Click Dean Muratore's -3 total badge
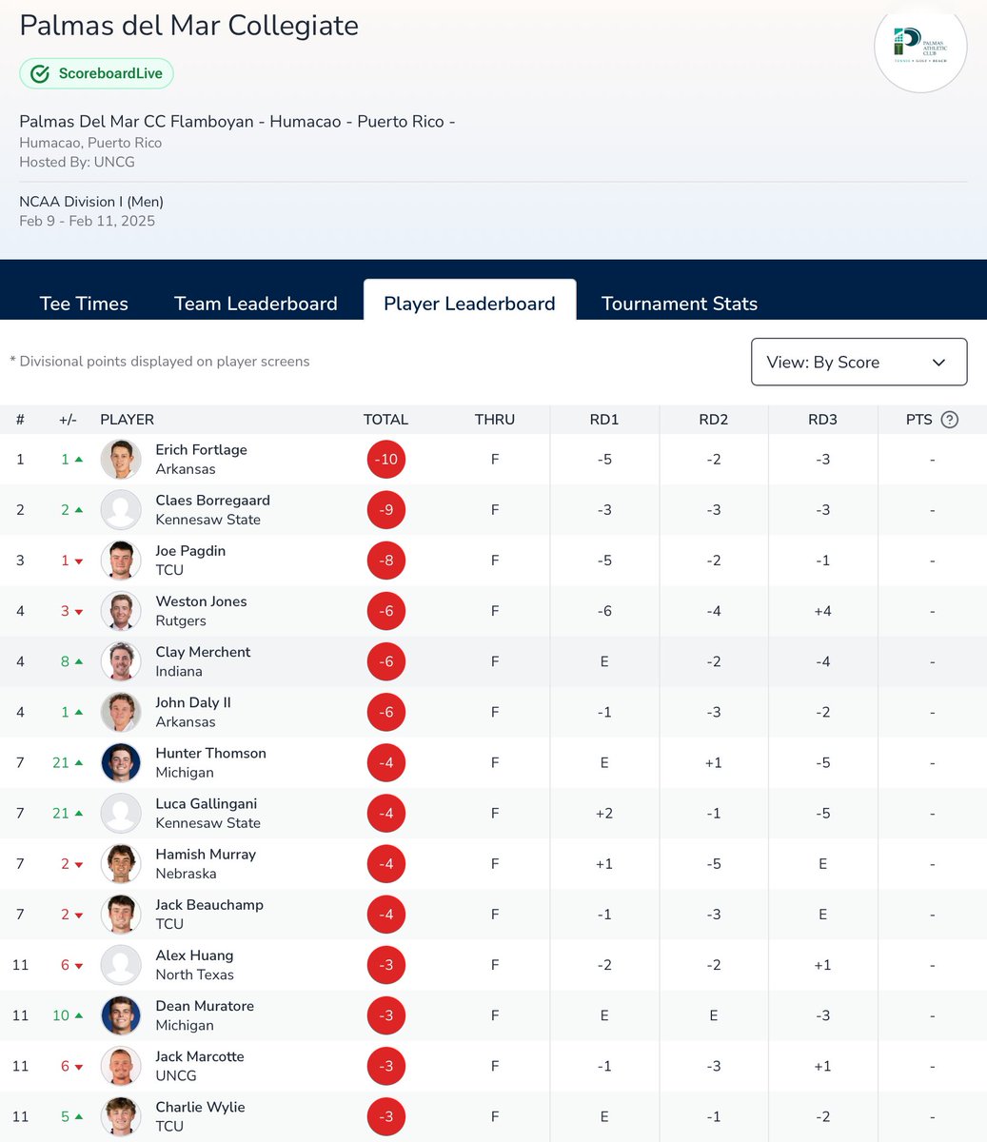The image size is (987, 1142). tap(386, 1014)
